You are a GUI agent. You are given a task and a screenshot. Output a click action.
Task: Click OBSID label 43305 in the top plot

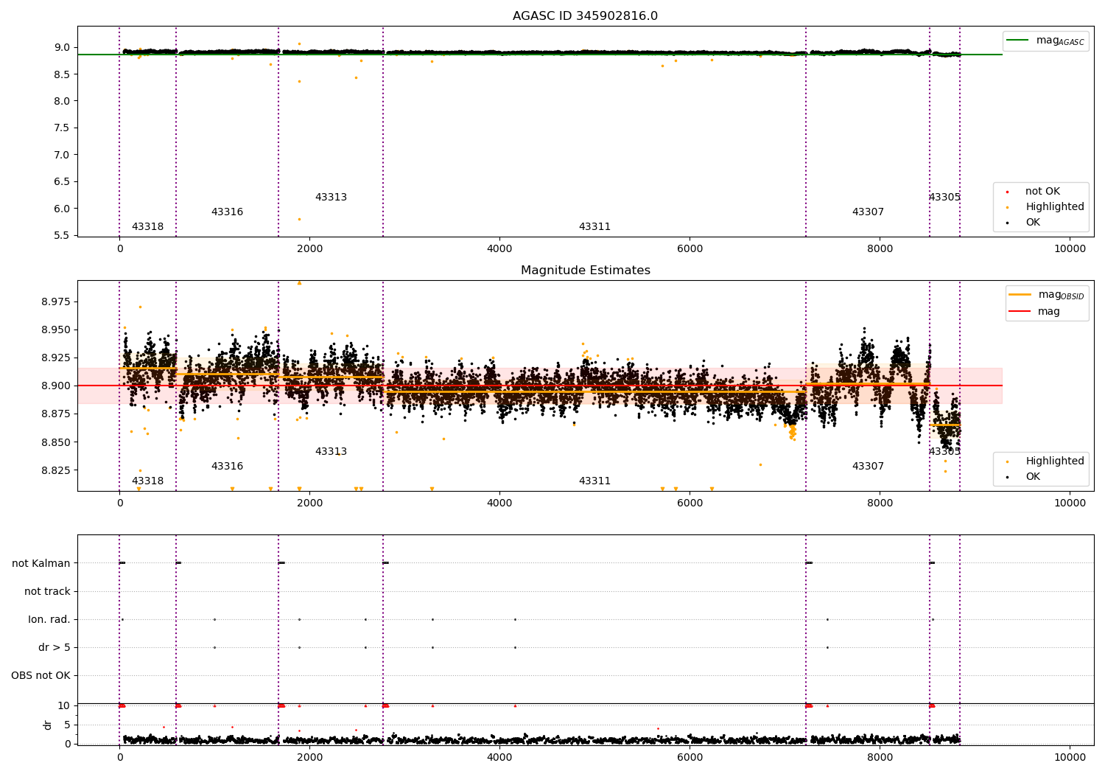tap(944, 198)
